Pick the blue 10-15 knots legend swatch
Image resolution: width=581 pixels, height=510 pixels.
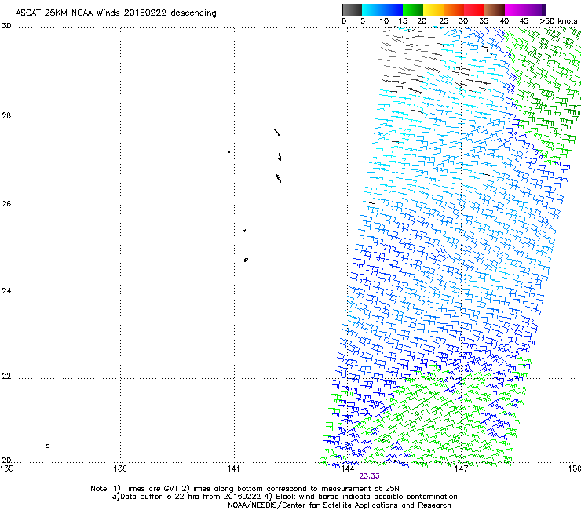point(393,9)
